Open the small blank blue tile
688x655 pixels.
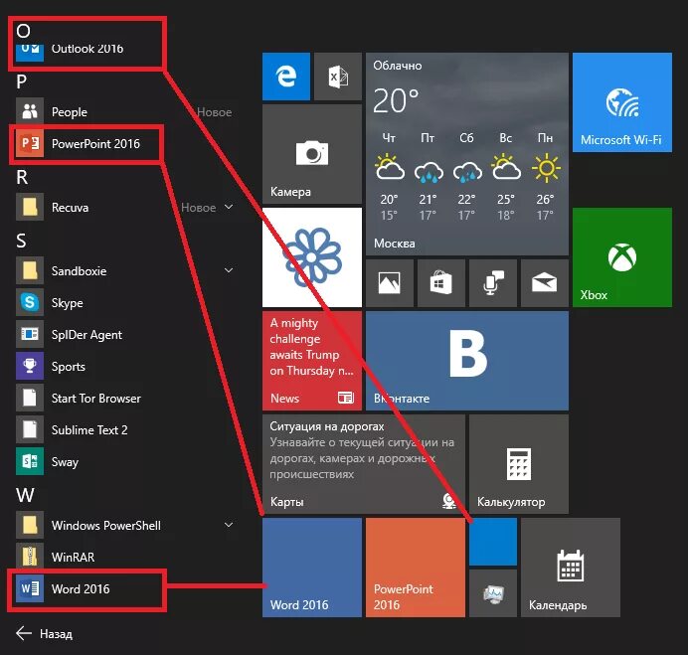tap(493, 542)
